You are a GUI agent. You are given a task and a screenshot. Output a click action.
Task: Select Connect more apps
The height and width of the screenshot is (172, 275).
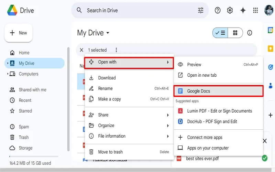point(218,137)
